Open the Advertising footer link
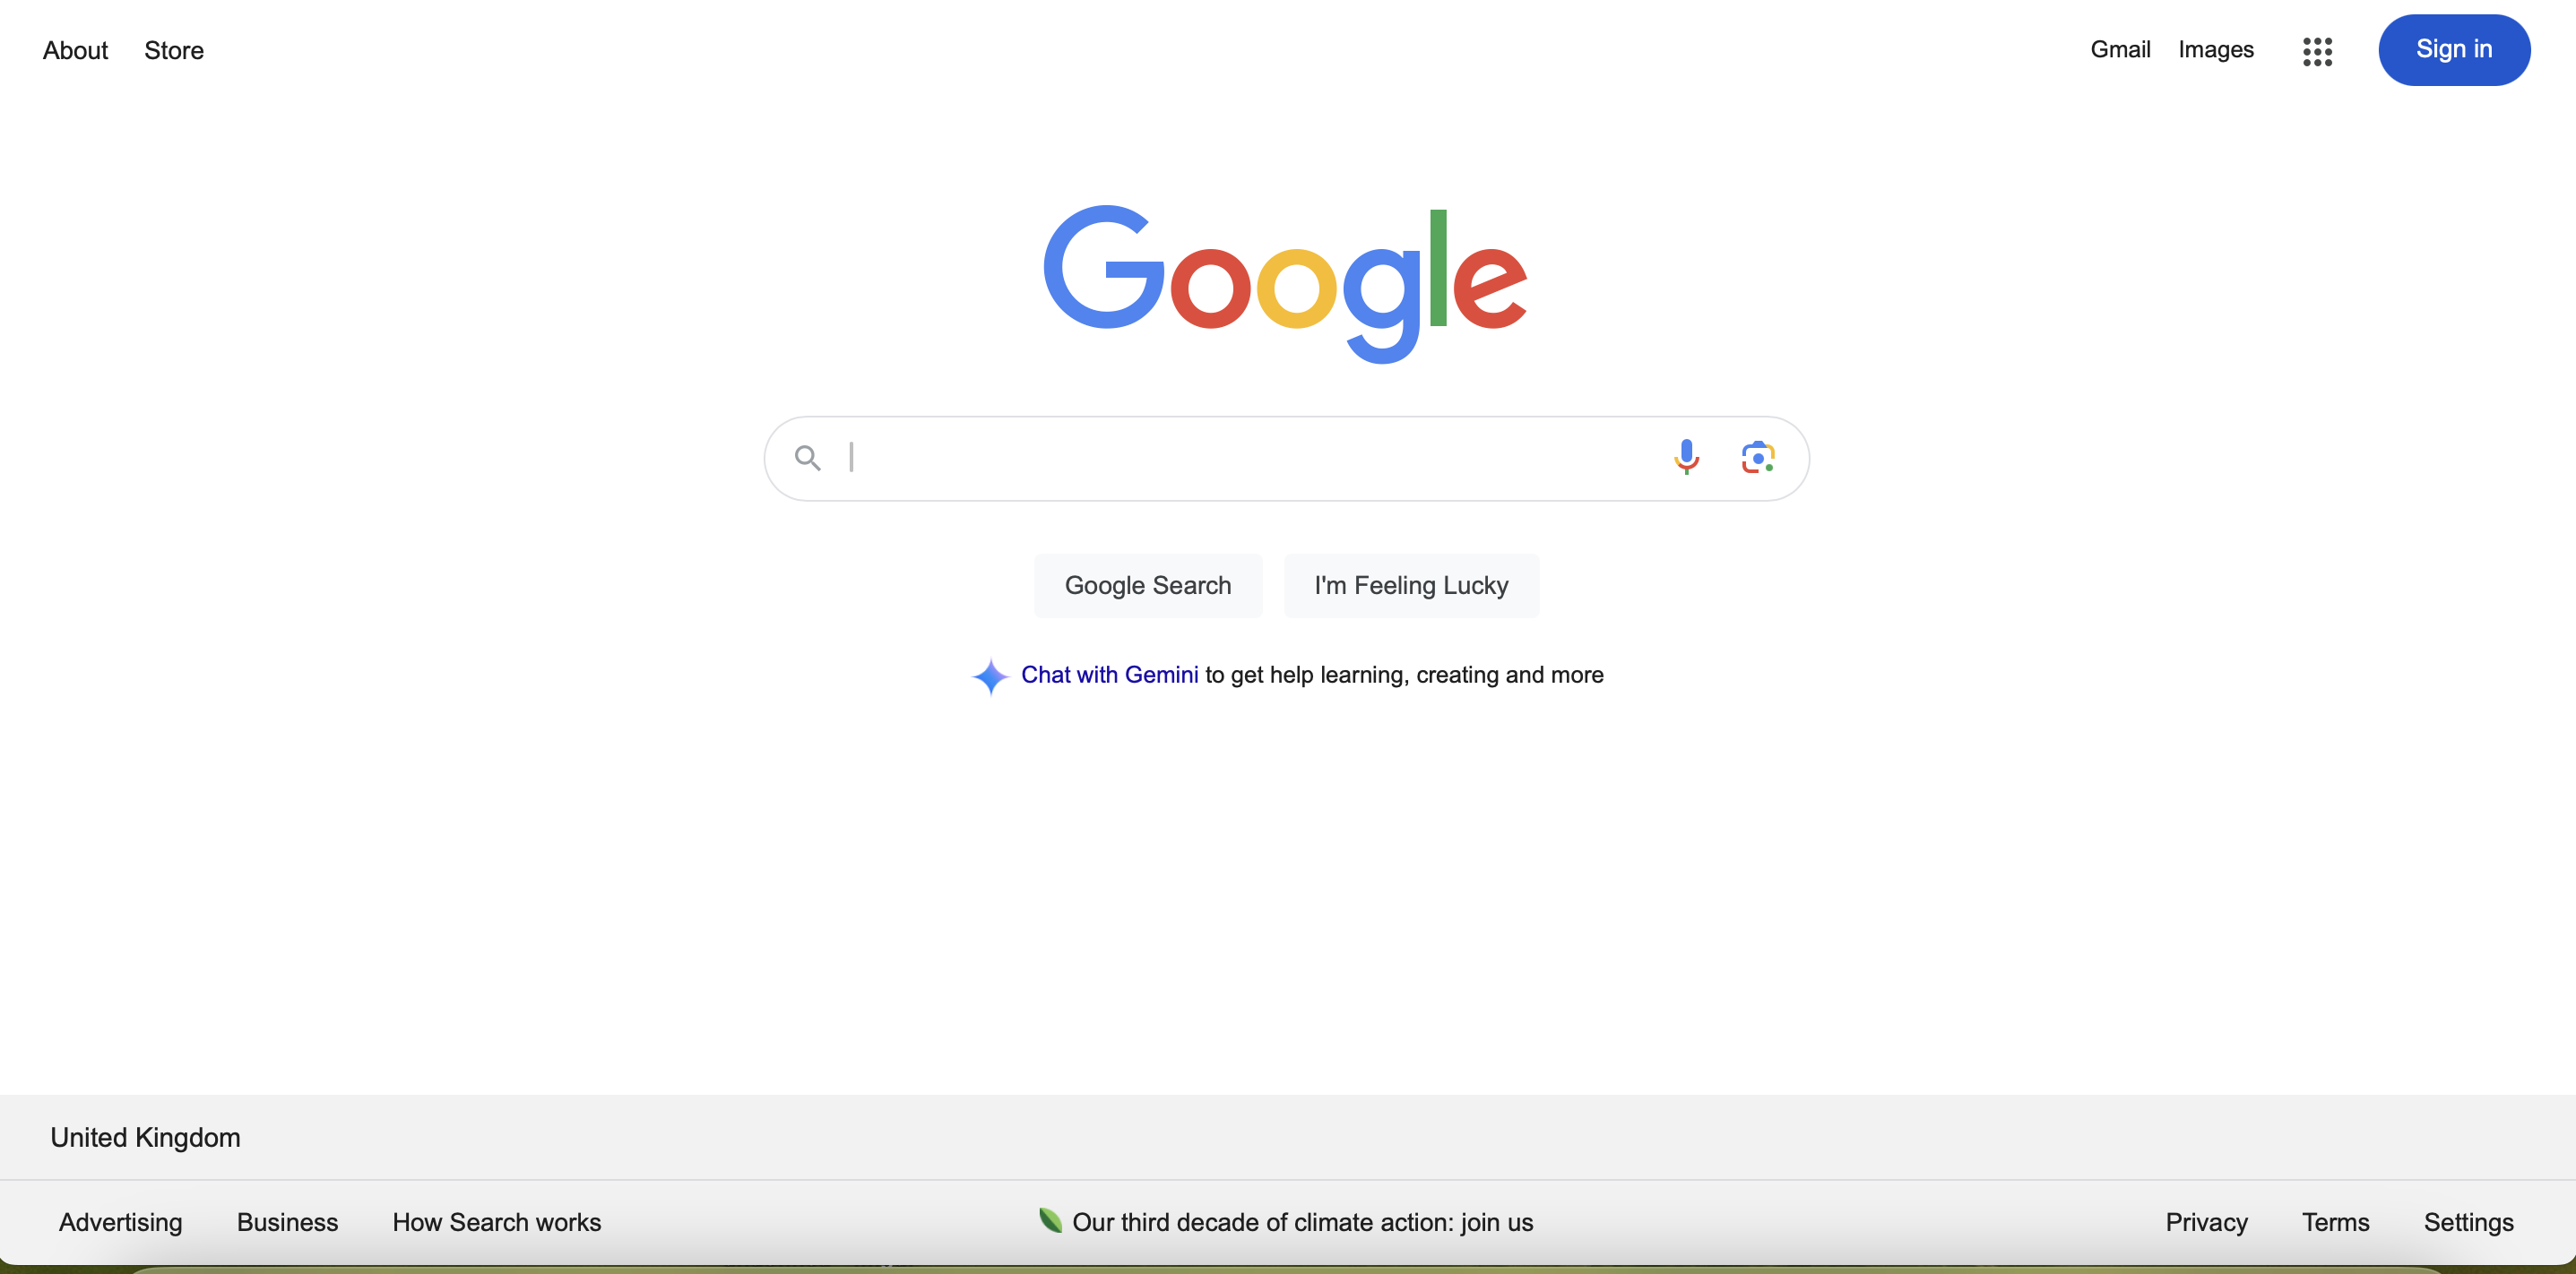 (120, 1222)
